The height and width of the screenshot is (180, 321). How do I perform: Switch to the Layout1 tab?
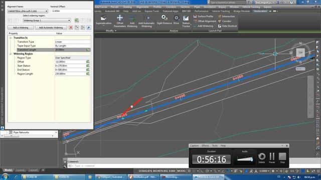tap(20, 170)
